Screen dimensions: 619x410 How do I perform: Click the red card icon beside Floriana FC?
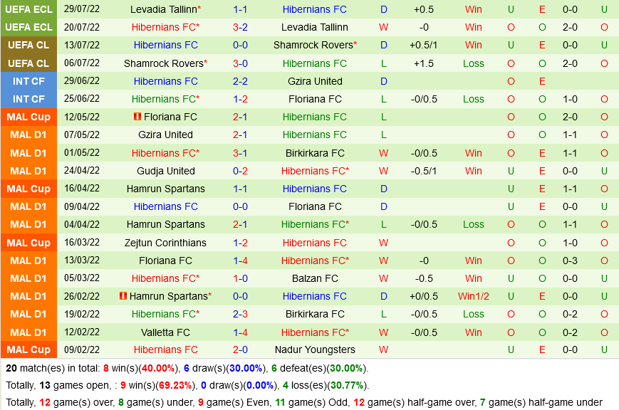pos(137,117)
